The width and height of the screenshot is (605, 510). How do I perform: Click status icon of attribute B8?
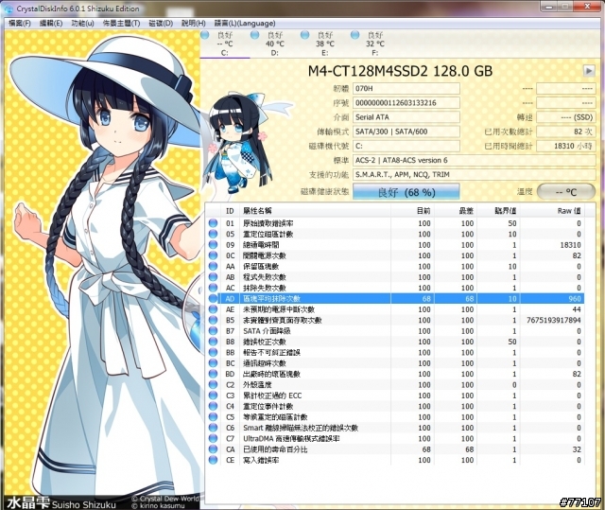tap(213, 342)
